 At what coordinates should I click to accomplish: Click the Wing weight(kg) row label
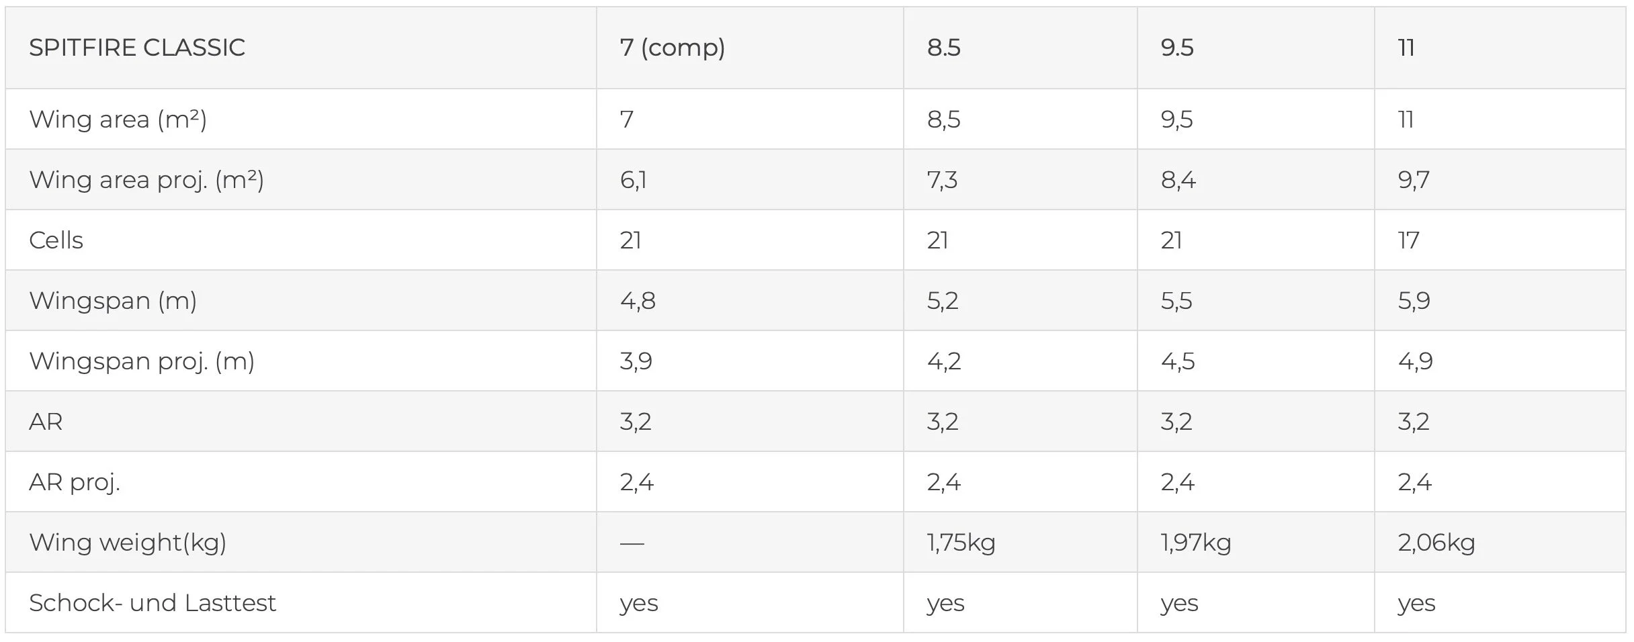(x=128, y=543)
